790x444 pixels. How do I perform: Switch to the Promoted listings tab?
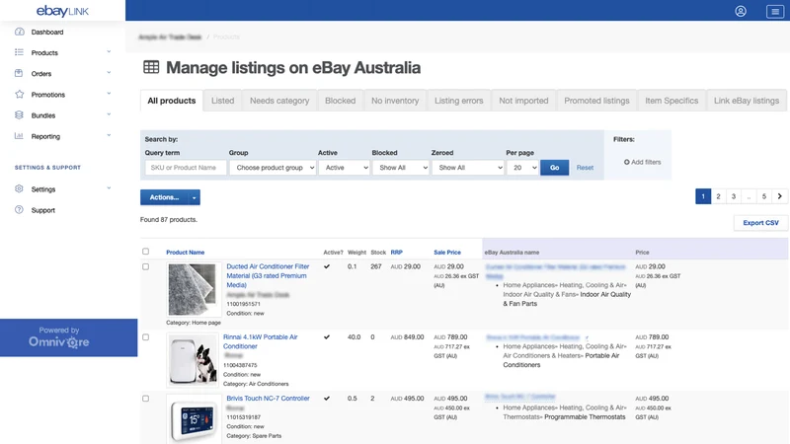[596, 101]
